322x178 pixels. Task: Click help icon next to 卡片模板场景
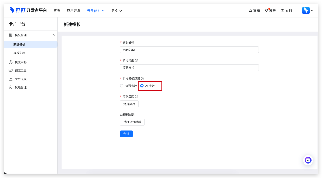click(x=142, y=78)
